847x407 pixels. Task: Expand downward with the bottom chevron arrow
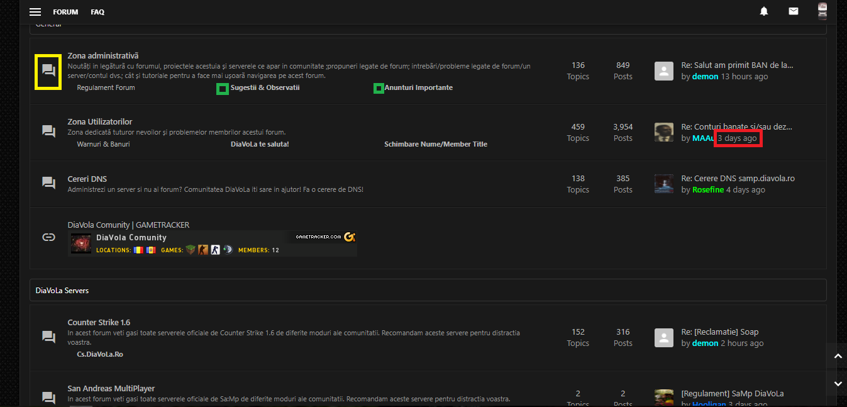pos(838,383)
